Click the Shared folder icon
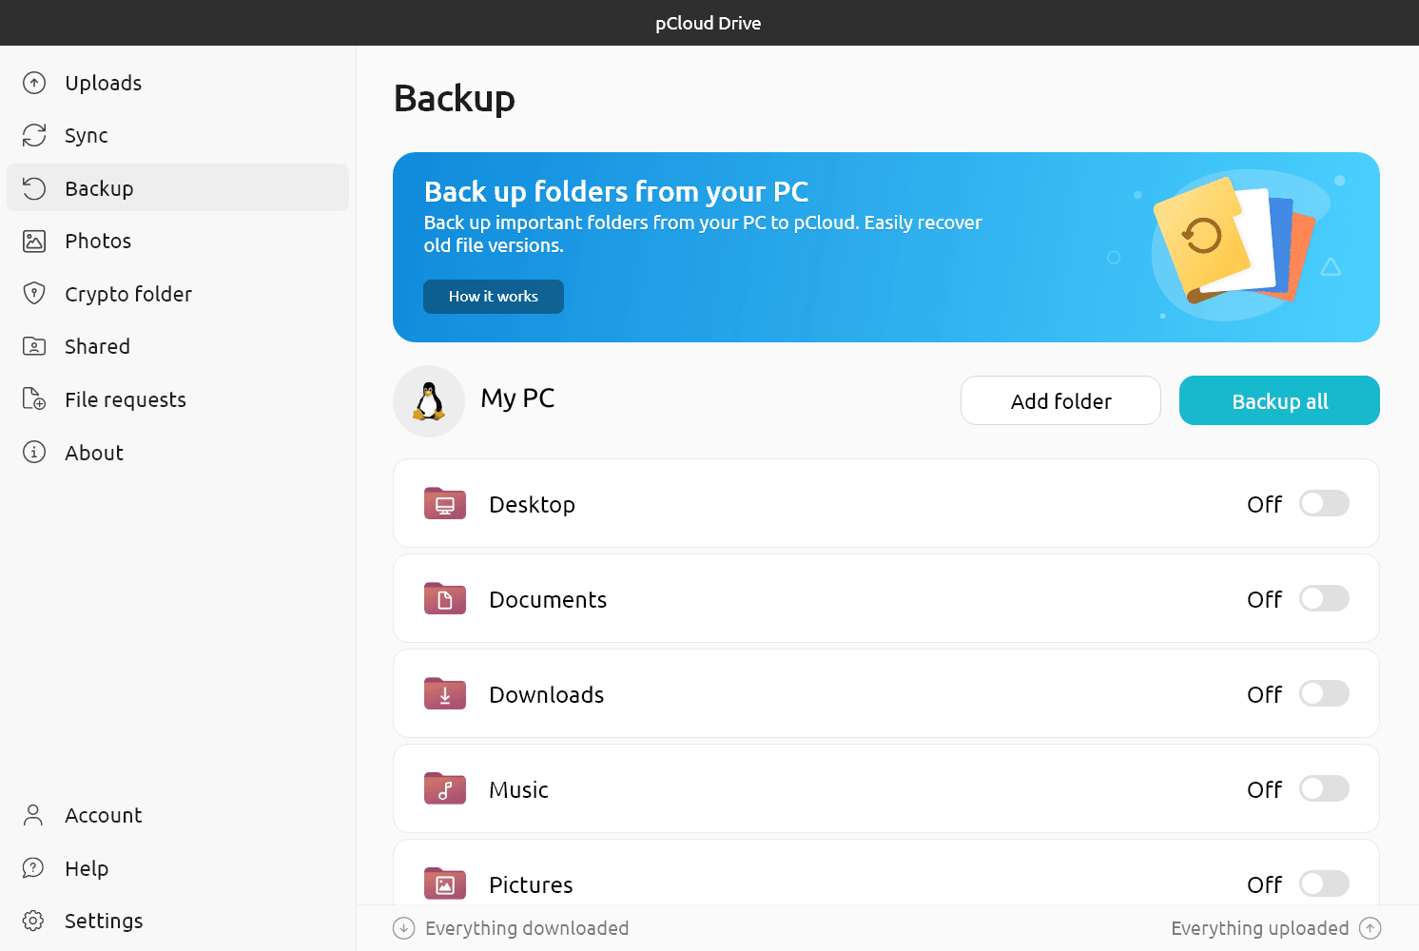1419x951 pixels. coord(34,346)
